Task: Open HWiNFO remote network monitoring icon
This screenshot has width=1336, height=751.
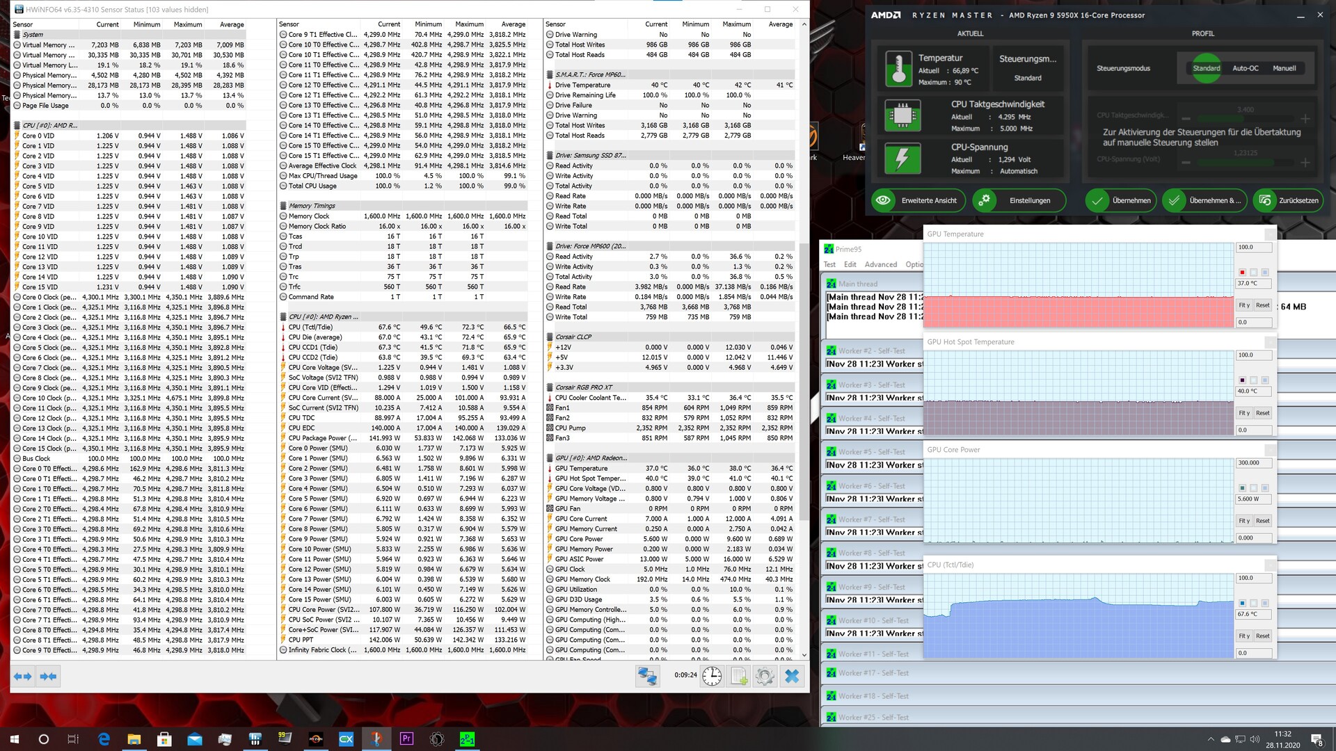Action: 647,676
